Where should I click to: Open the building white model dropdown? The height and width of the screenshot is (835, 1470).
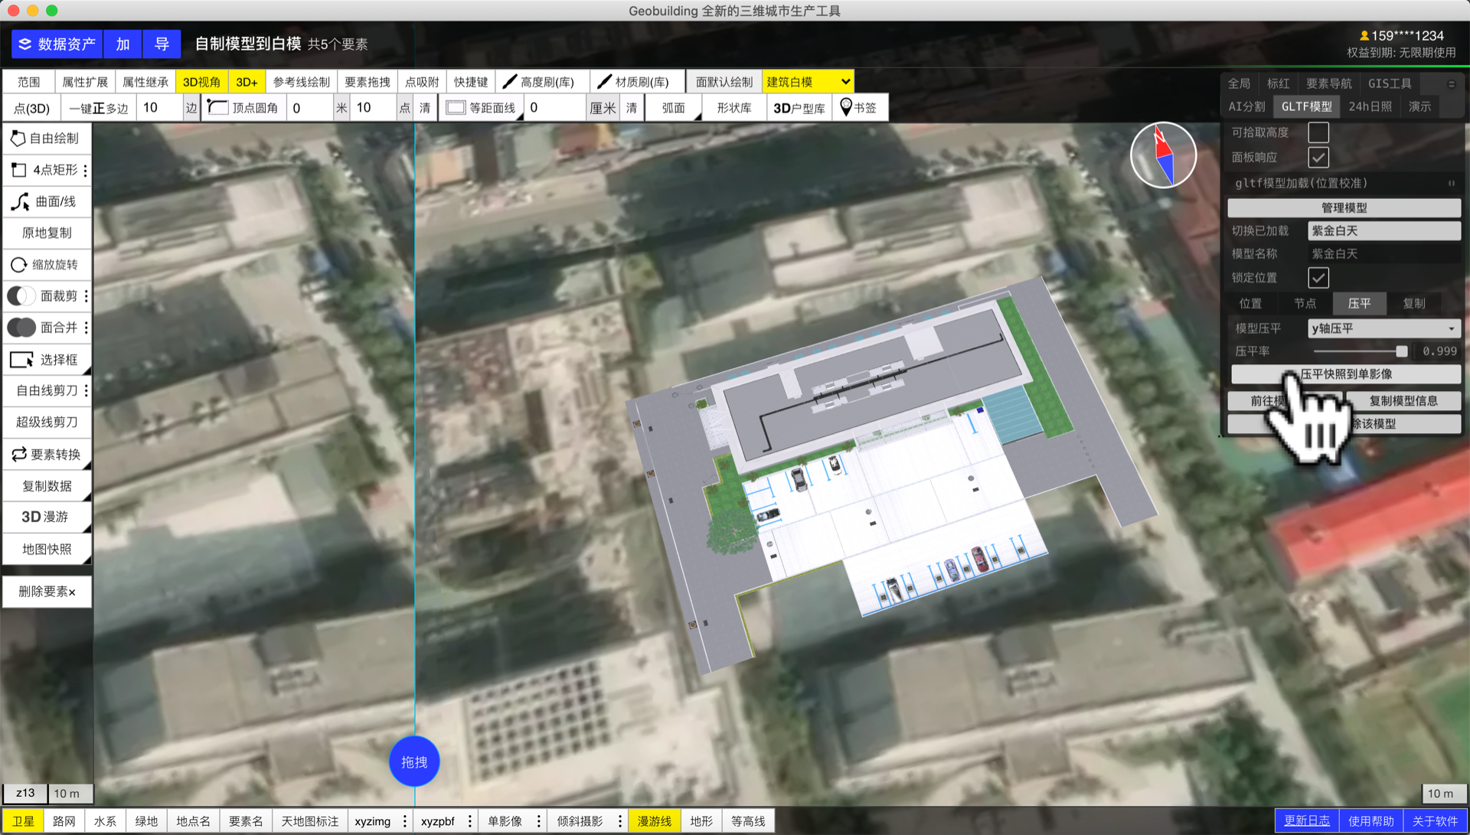coord(808,82)
